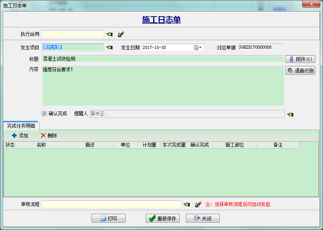Click the 内容 text area
Viewport: 323px width, 230px height.
[163, 86]
